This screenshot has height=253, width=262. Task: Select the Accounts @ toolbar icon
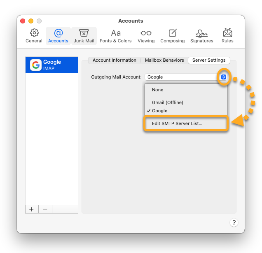point(58,36)
